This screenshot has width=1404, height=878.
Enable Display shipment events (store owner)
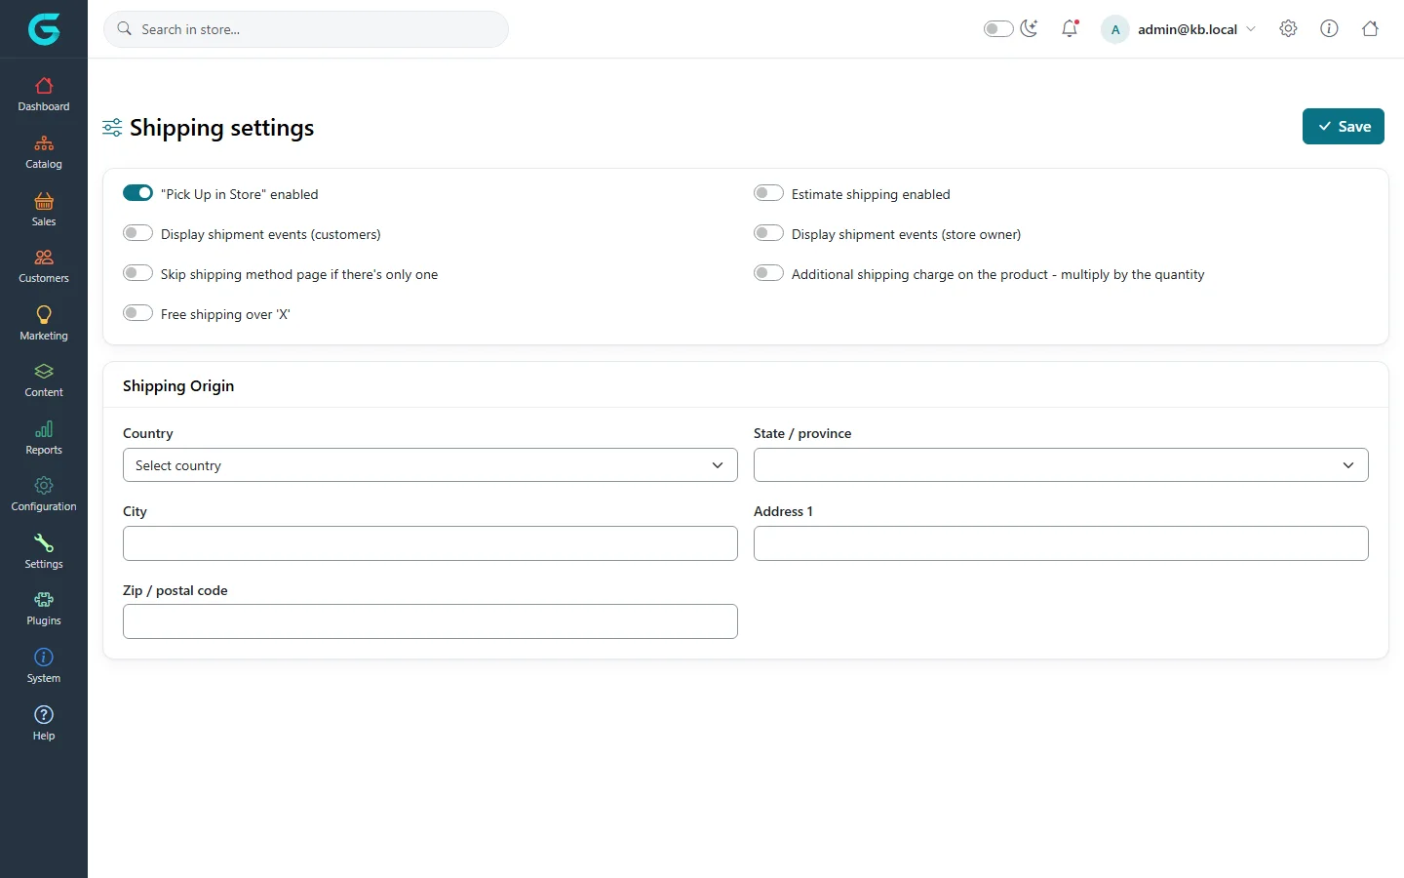coord(768,233)
